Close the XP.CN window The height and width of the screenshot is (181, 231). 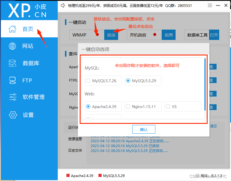226,5
